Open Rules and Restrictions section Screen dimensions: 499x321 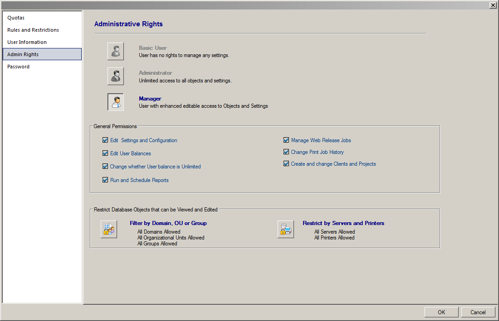click(x=42, y=30)
